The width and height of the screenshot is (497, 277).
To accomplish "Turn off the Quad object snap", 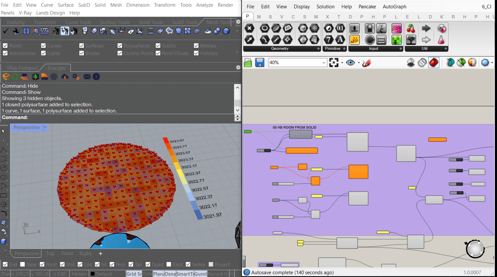I will (148, 264).
